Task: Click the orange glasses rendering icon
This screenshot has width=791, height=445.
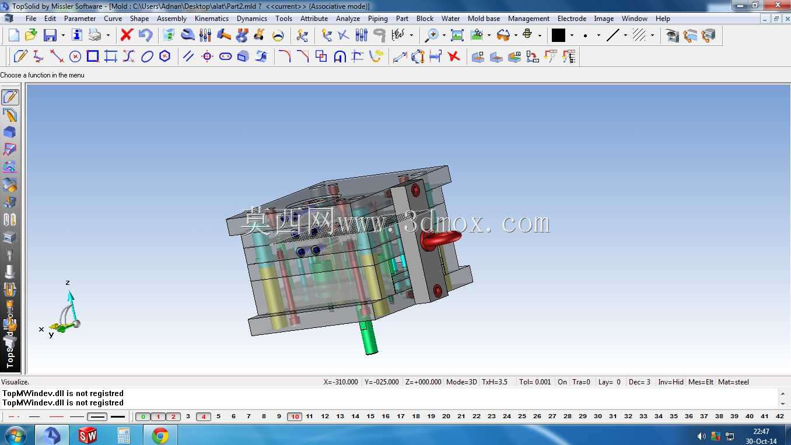Action: tap(502, 35)
